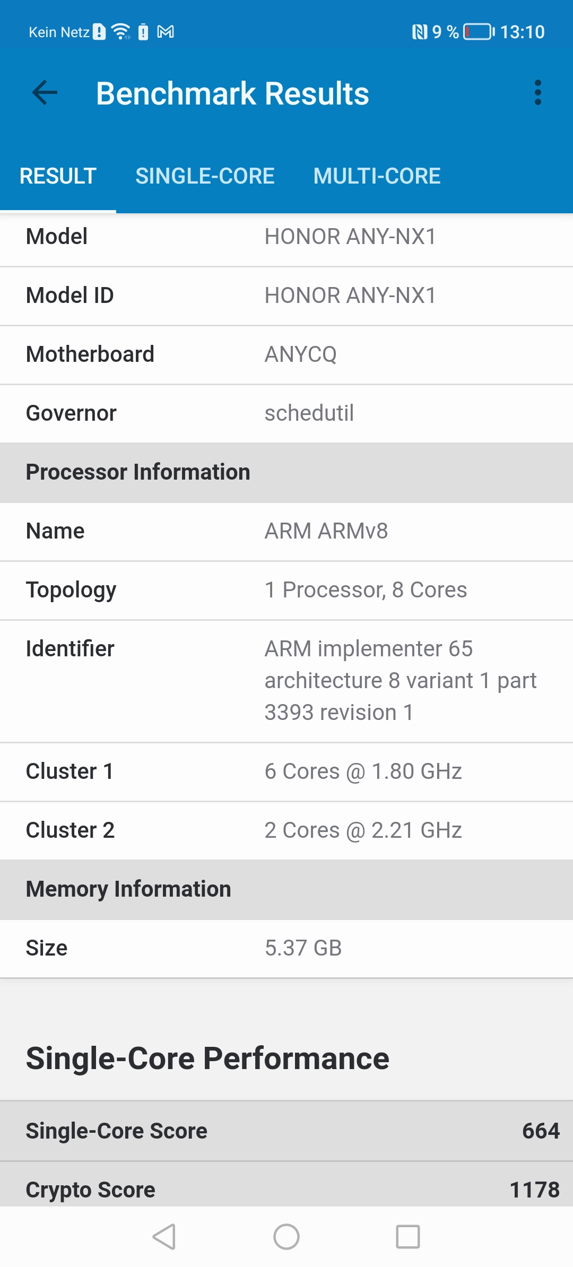Select the Motherboard ANYCQ row
The image size is (573, 1267).
(x=286, y=354)
